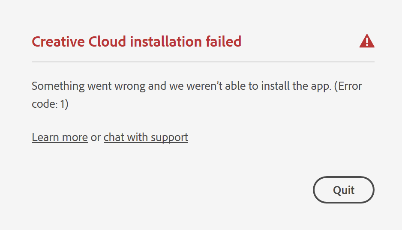Click the rounded Quit pill button

pos(343,190)
